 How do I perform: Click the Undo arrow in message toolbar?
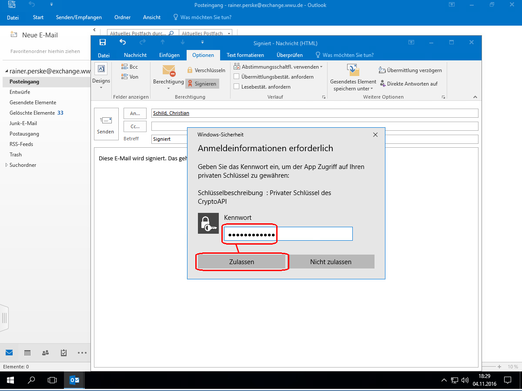123,43
